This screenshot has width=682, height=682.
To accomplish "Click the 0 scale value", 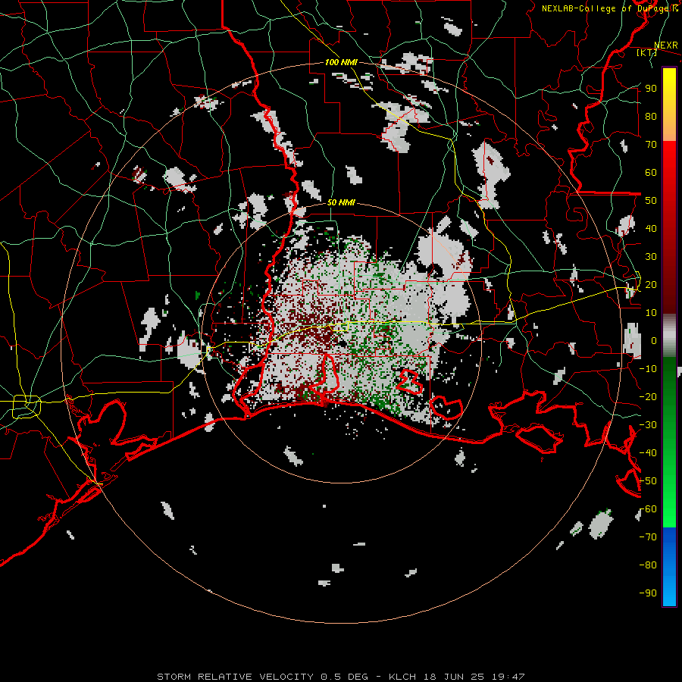I will [x=654, y=341].
